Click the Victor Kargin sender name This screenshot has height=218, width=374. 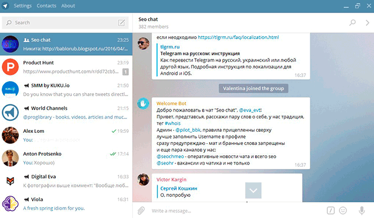171,179
